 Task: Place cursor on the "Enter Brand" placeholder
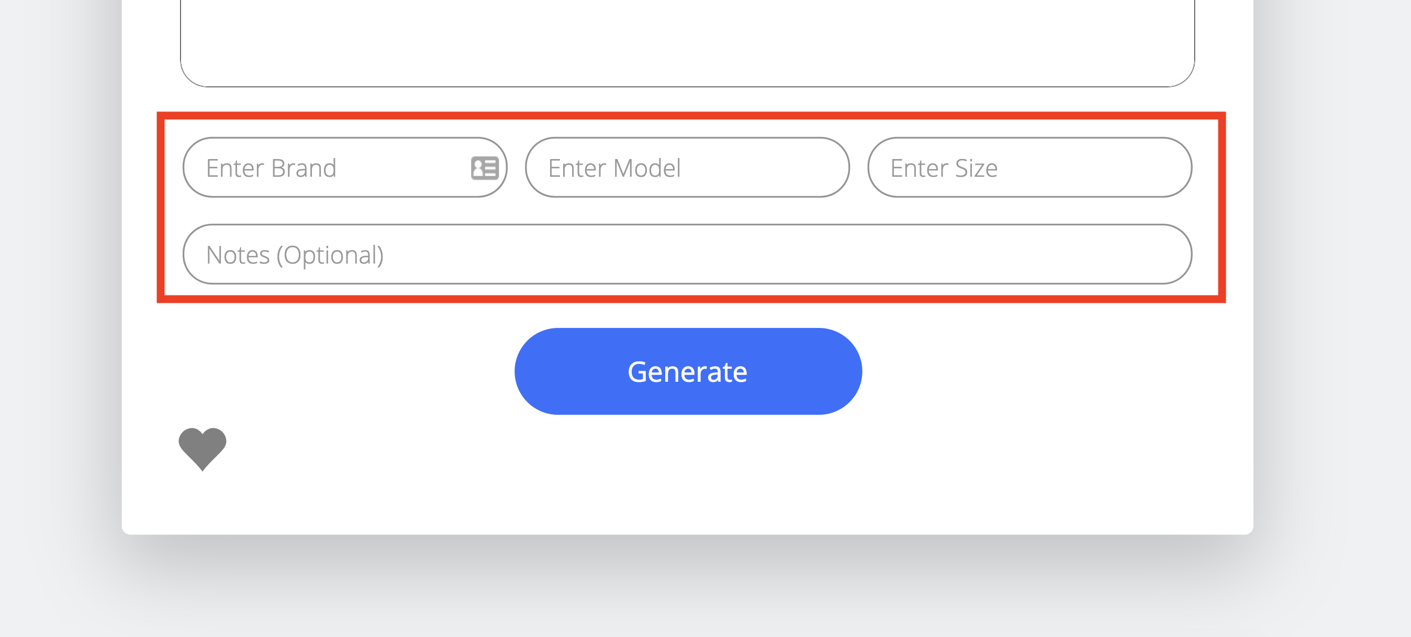[271, 168]
